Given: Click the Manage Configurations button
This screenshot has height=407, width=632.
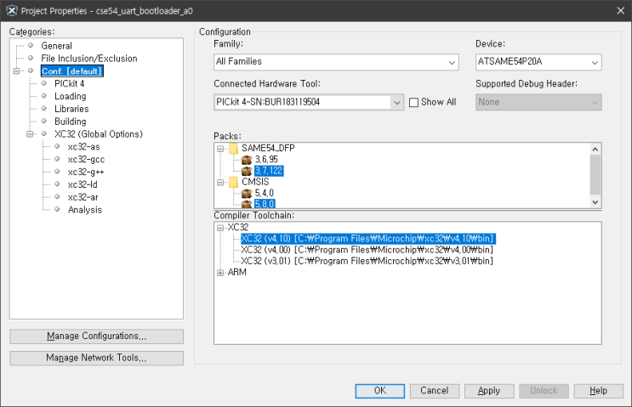Looking at the screenshot, I should coord(96,336).
